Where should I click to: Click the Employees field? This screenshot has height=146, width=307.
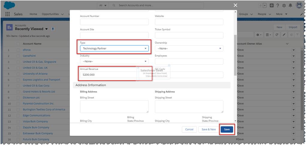189,61
